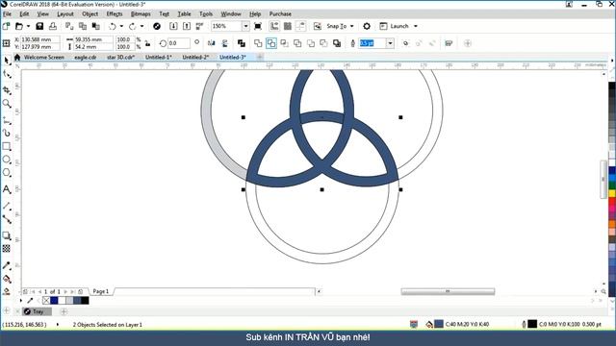Pick the black document palette swatch
The image size is (616, 346).
point(85,301)
